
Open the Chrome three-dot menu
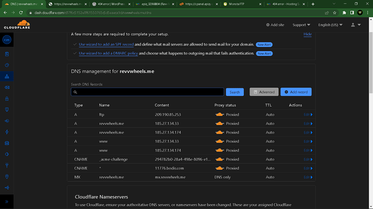(x=368, y=13)
